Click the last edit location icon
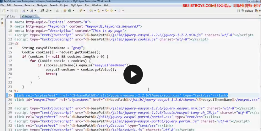The width and height of the screenshot is (261, 138). click(107, 11)
